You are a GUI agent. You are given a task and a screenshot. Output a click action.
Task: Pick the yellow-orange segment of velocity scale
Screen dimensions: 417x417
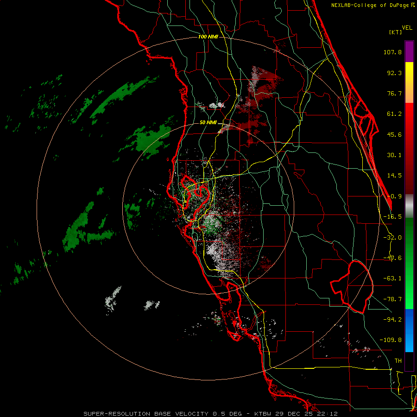pyautogui.click(x=409, y=82)
